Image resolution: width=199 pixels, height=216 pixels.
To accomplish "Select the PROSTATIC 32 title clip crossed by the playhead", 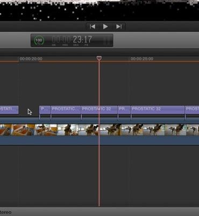I will [99, 110].
